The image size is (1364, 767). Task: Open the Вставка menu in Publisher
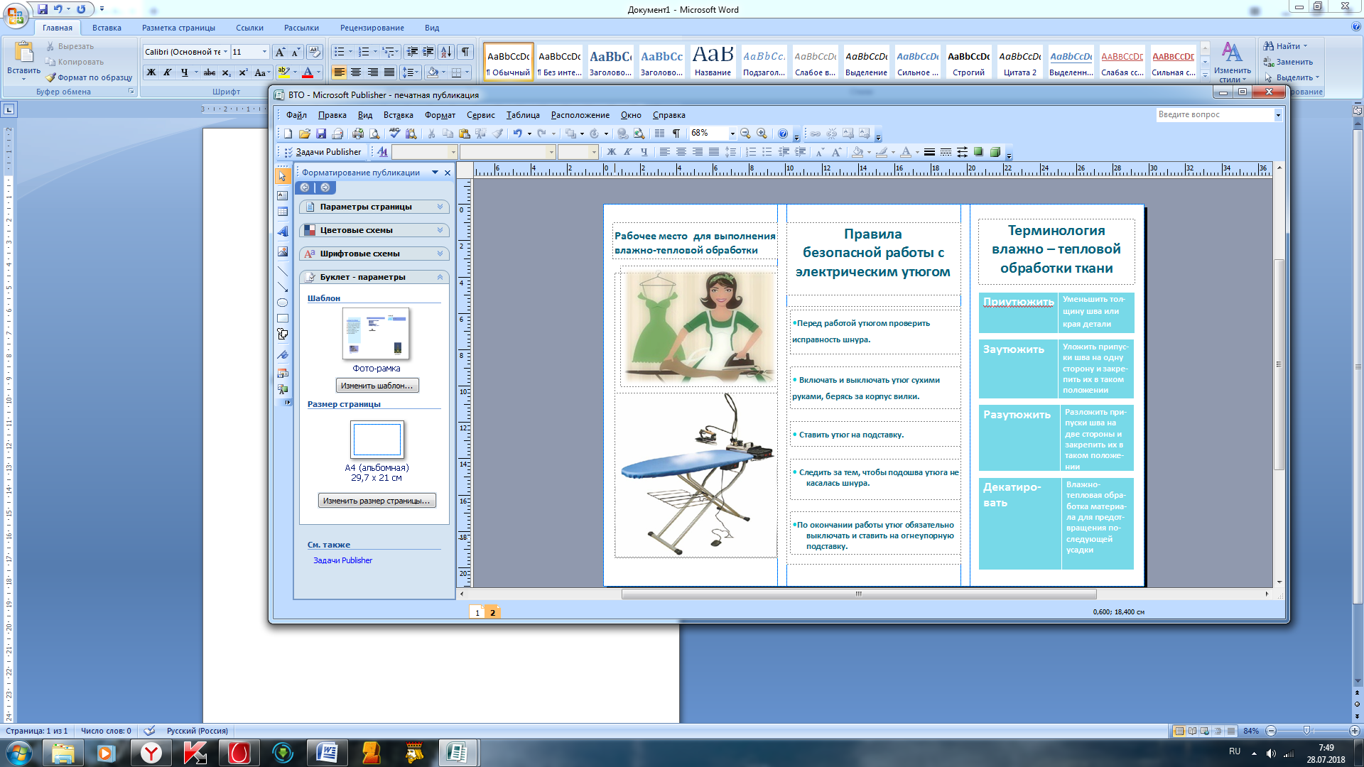click(398, 115)
